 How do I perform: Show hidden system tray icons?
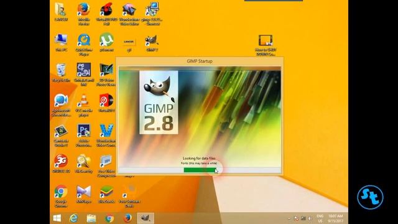pyautogui.click(x=289, y=218)
